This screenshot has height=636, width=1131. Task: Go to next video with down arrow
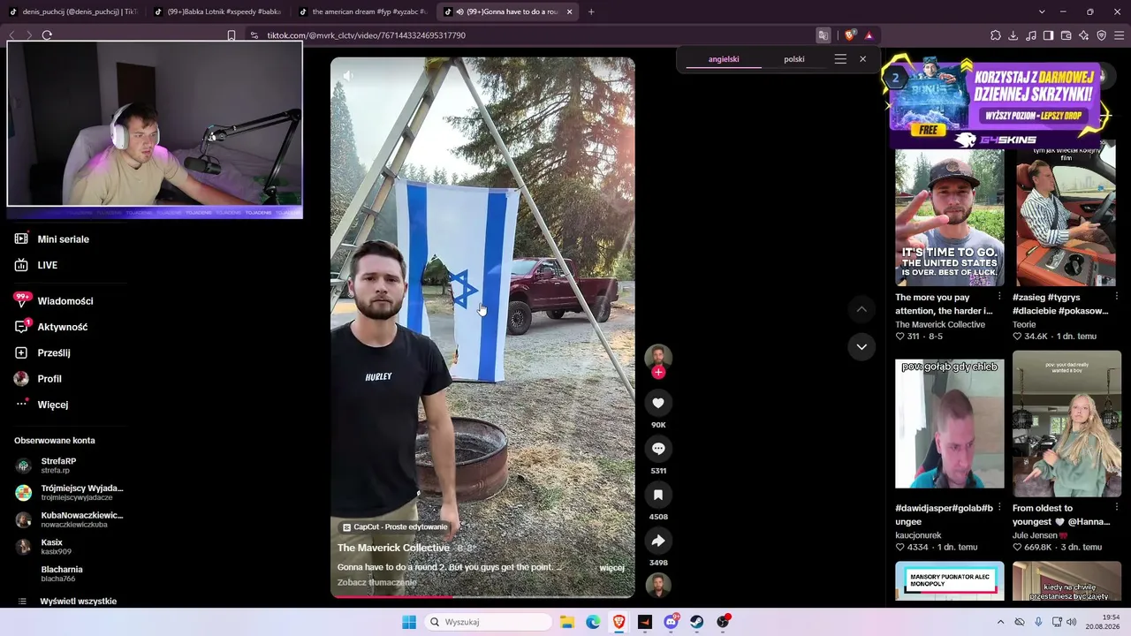coord(862,347)
